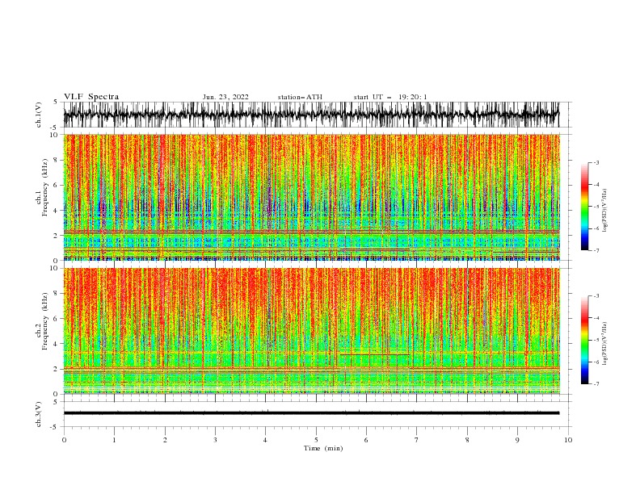Click the ch.2 colorbar 'log(PSD)(V²/Hz)' label
The image size is (640, 494).
point(605,344)
